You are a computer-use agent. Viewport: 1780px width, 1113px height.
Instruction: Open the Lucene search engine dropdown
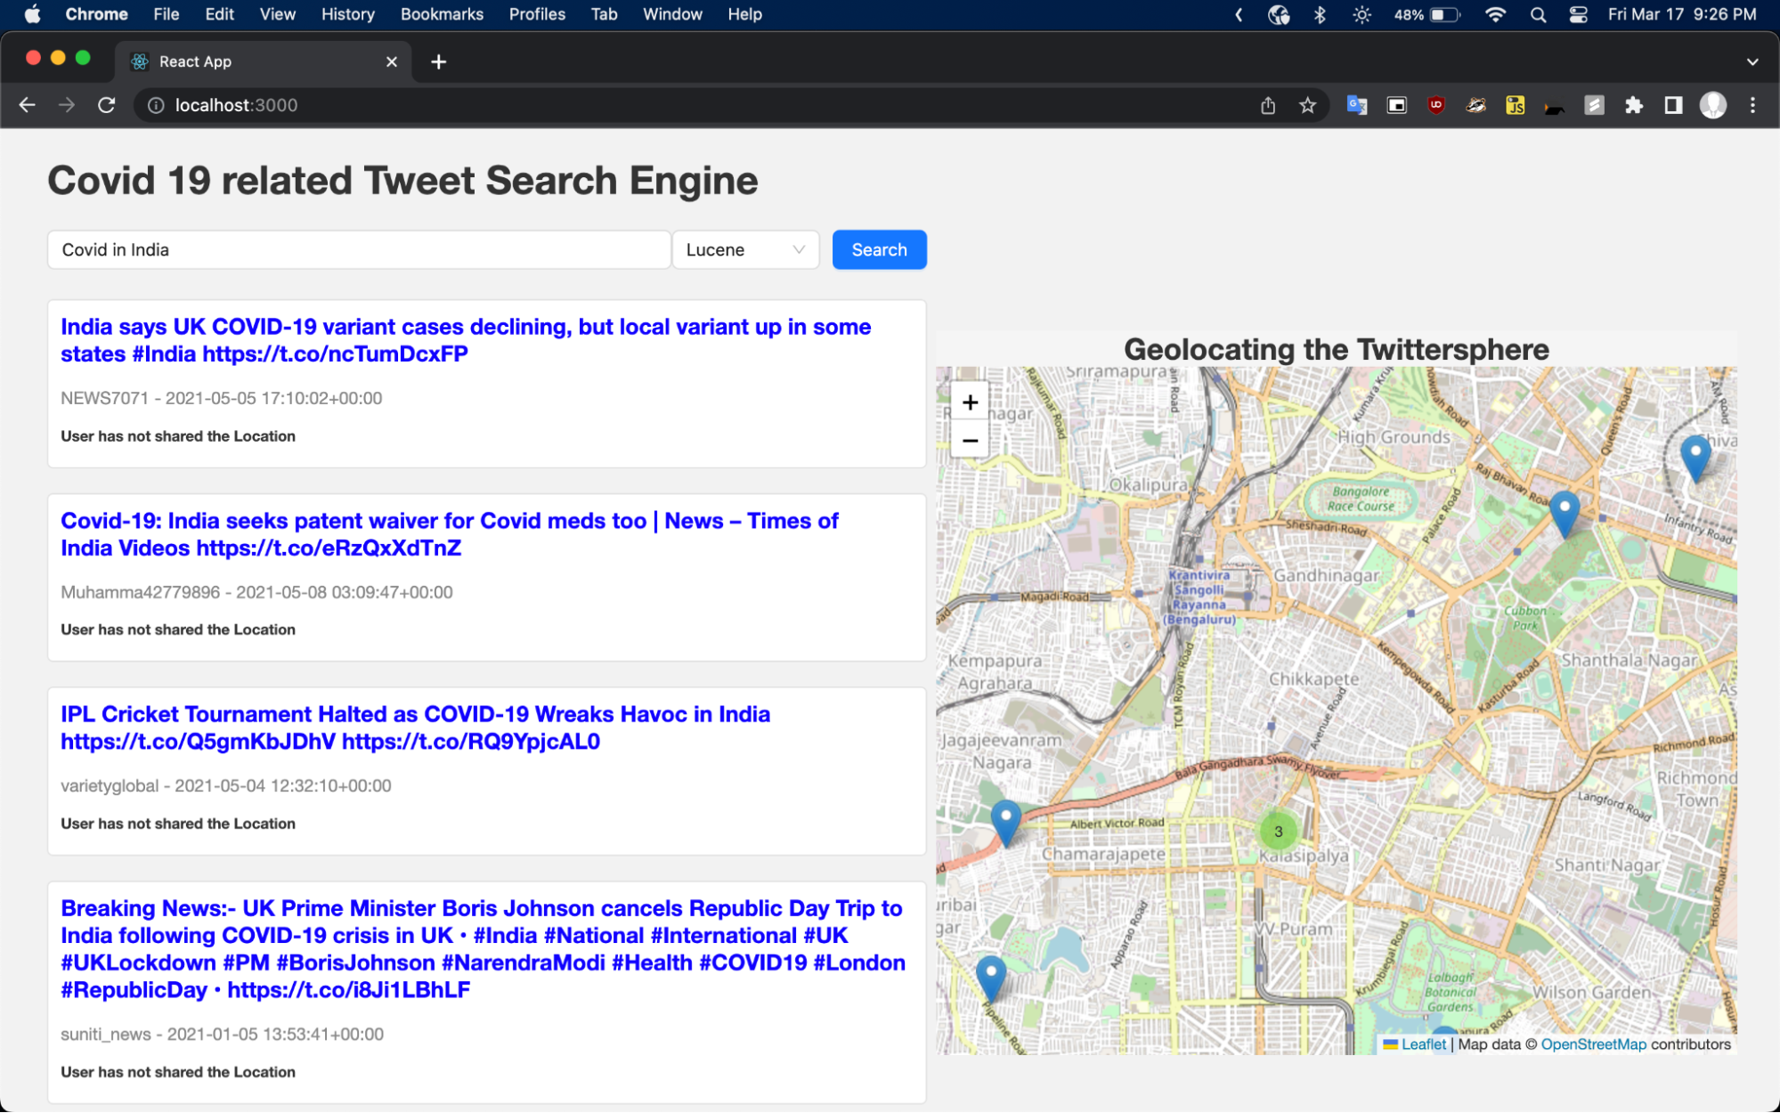click(x=745, y=250)
